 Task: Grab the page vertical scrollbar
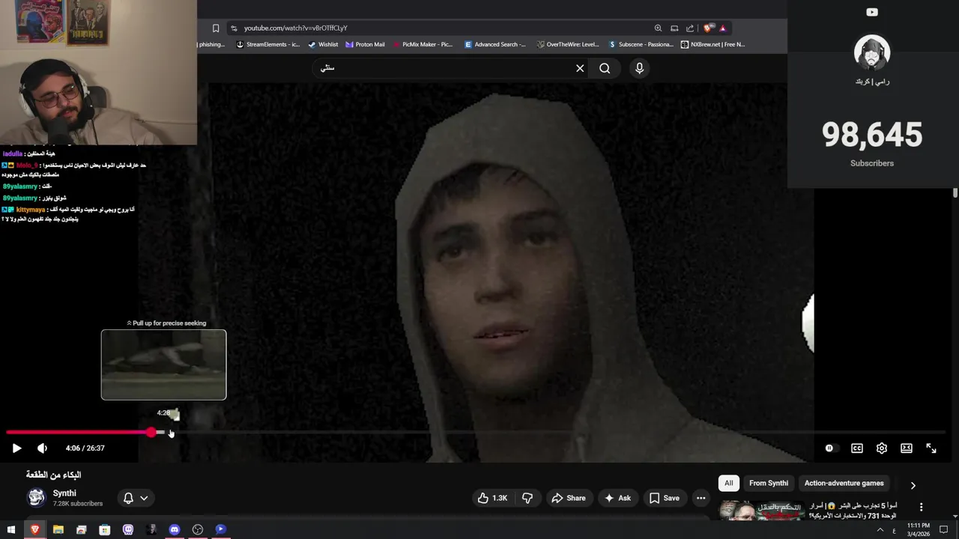click(x=955, y=193)
